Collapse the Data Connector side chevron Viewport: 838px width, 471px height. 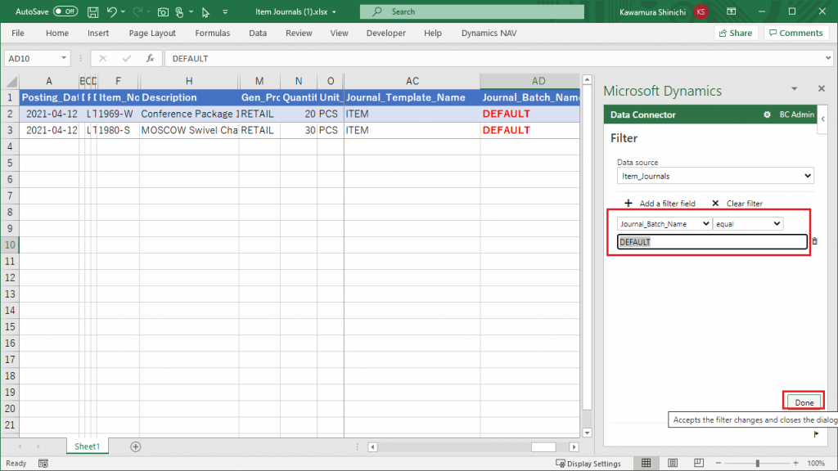pyautogui.click(x=823, y=119)
